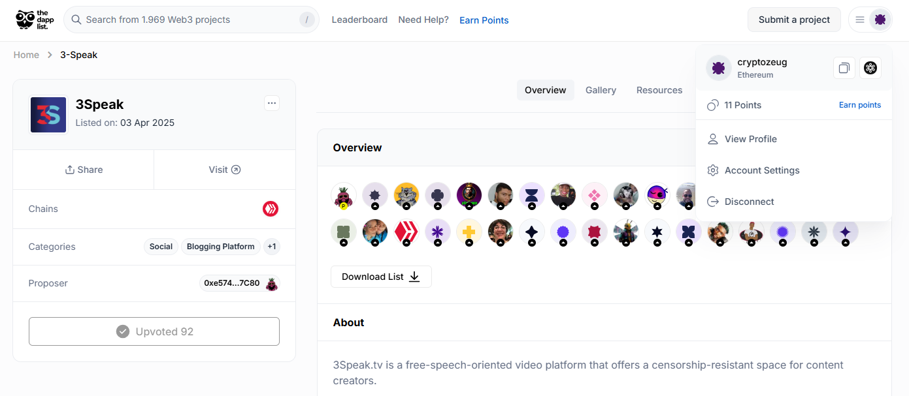Expand the +1 categories badge

click(x=272, y=247)
